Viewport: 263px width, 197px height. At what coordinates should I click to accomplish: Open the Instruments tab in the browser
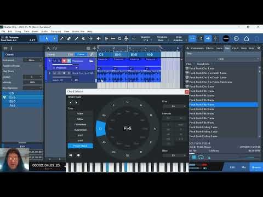pos(197,48)
